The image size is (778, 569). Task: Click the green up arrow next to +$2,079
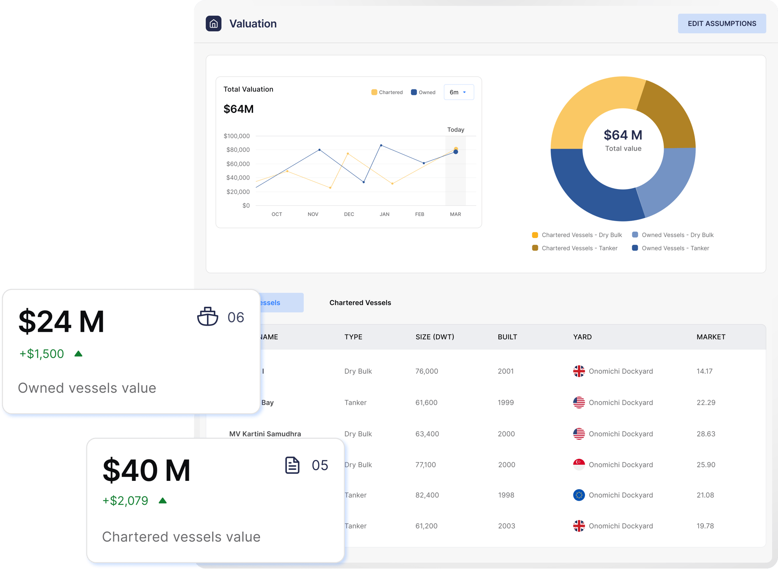(x=163, y=501)
